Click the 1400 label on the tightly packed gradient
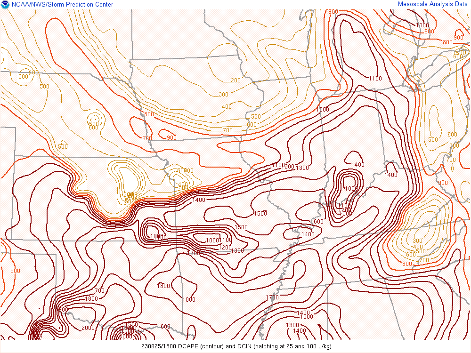The width and height of the screenshot is (471, 353). 199,200
